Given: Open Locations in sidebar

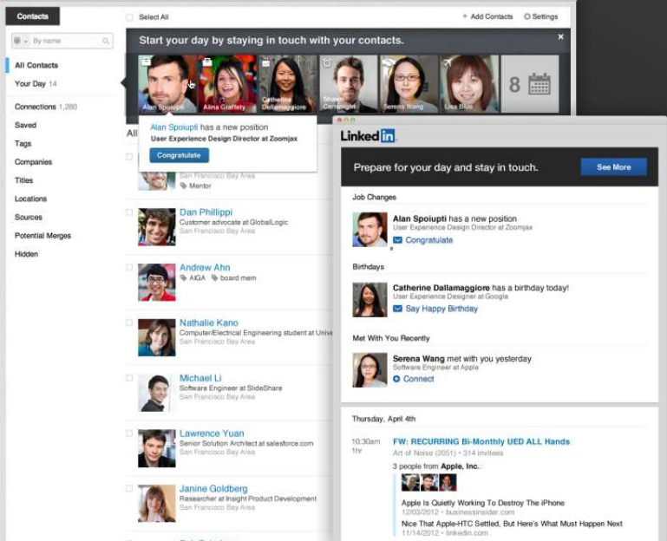Looking at the screenshot, I should pos(30,199).
